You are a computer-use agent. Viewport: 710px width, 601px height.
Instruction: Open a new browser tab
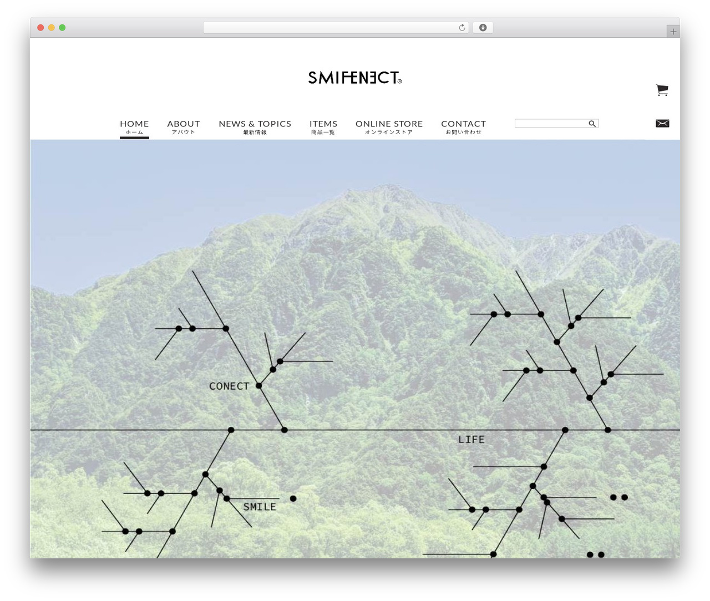click(x=673, y=32)
